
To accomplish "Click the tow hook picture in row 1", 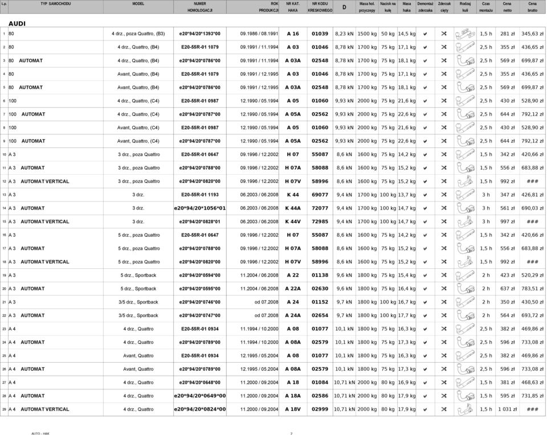I will (465, 34).
